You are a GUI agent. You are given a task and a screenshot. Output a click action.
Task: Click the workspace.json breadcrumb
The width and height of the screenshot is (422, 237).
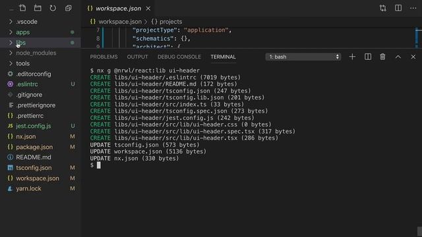120,22
